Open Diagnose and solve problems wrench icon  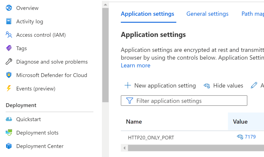pos(9,62)
